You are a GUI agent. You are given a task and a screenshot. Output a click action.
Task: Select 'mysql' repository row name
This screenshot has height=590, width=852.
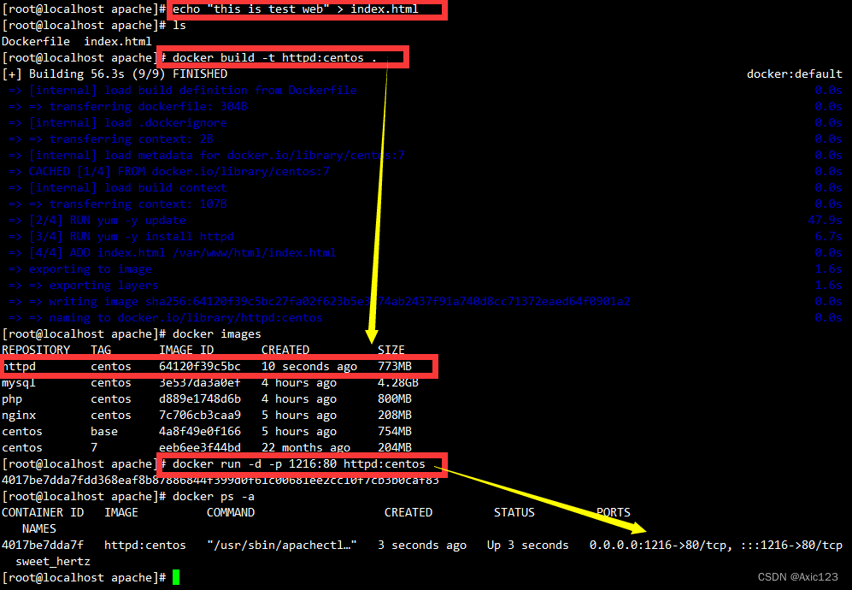click(x=19, y=383)
